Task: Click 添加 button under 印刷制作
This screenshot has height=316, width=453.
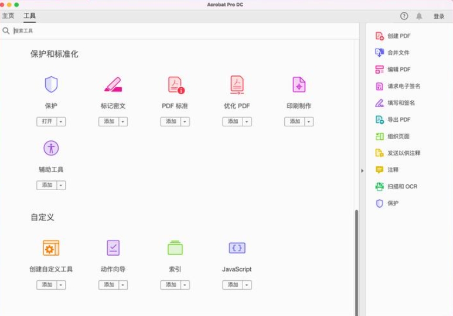Action: pyautogui.click(x=295, y=122)
